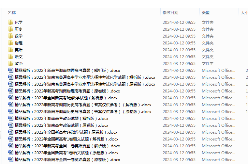Sort by 修改日期 column header
This screenshot has width=248, height=164.
pos(170,12)
